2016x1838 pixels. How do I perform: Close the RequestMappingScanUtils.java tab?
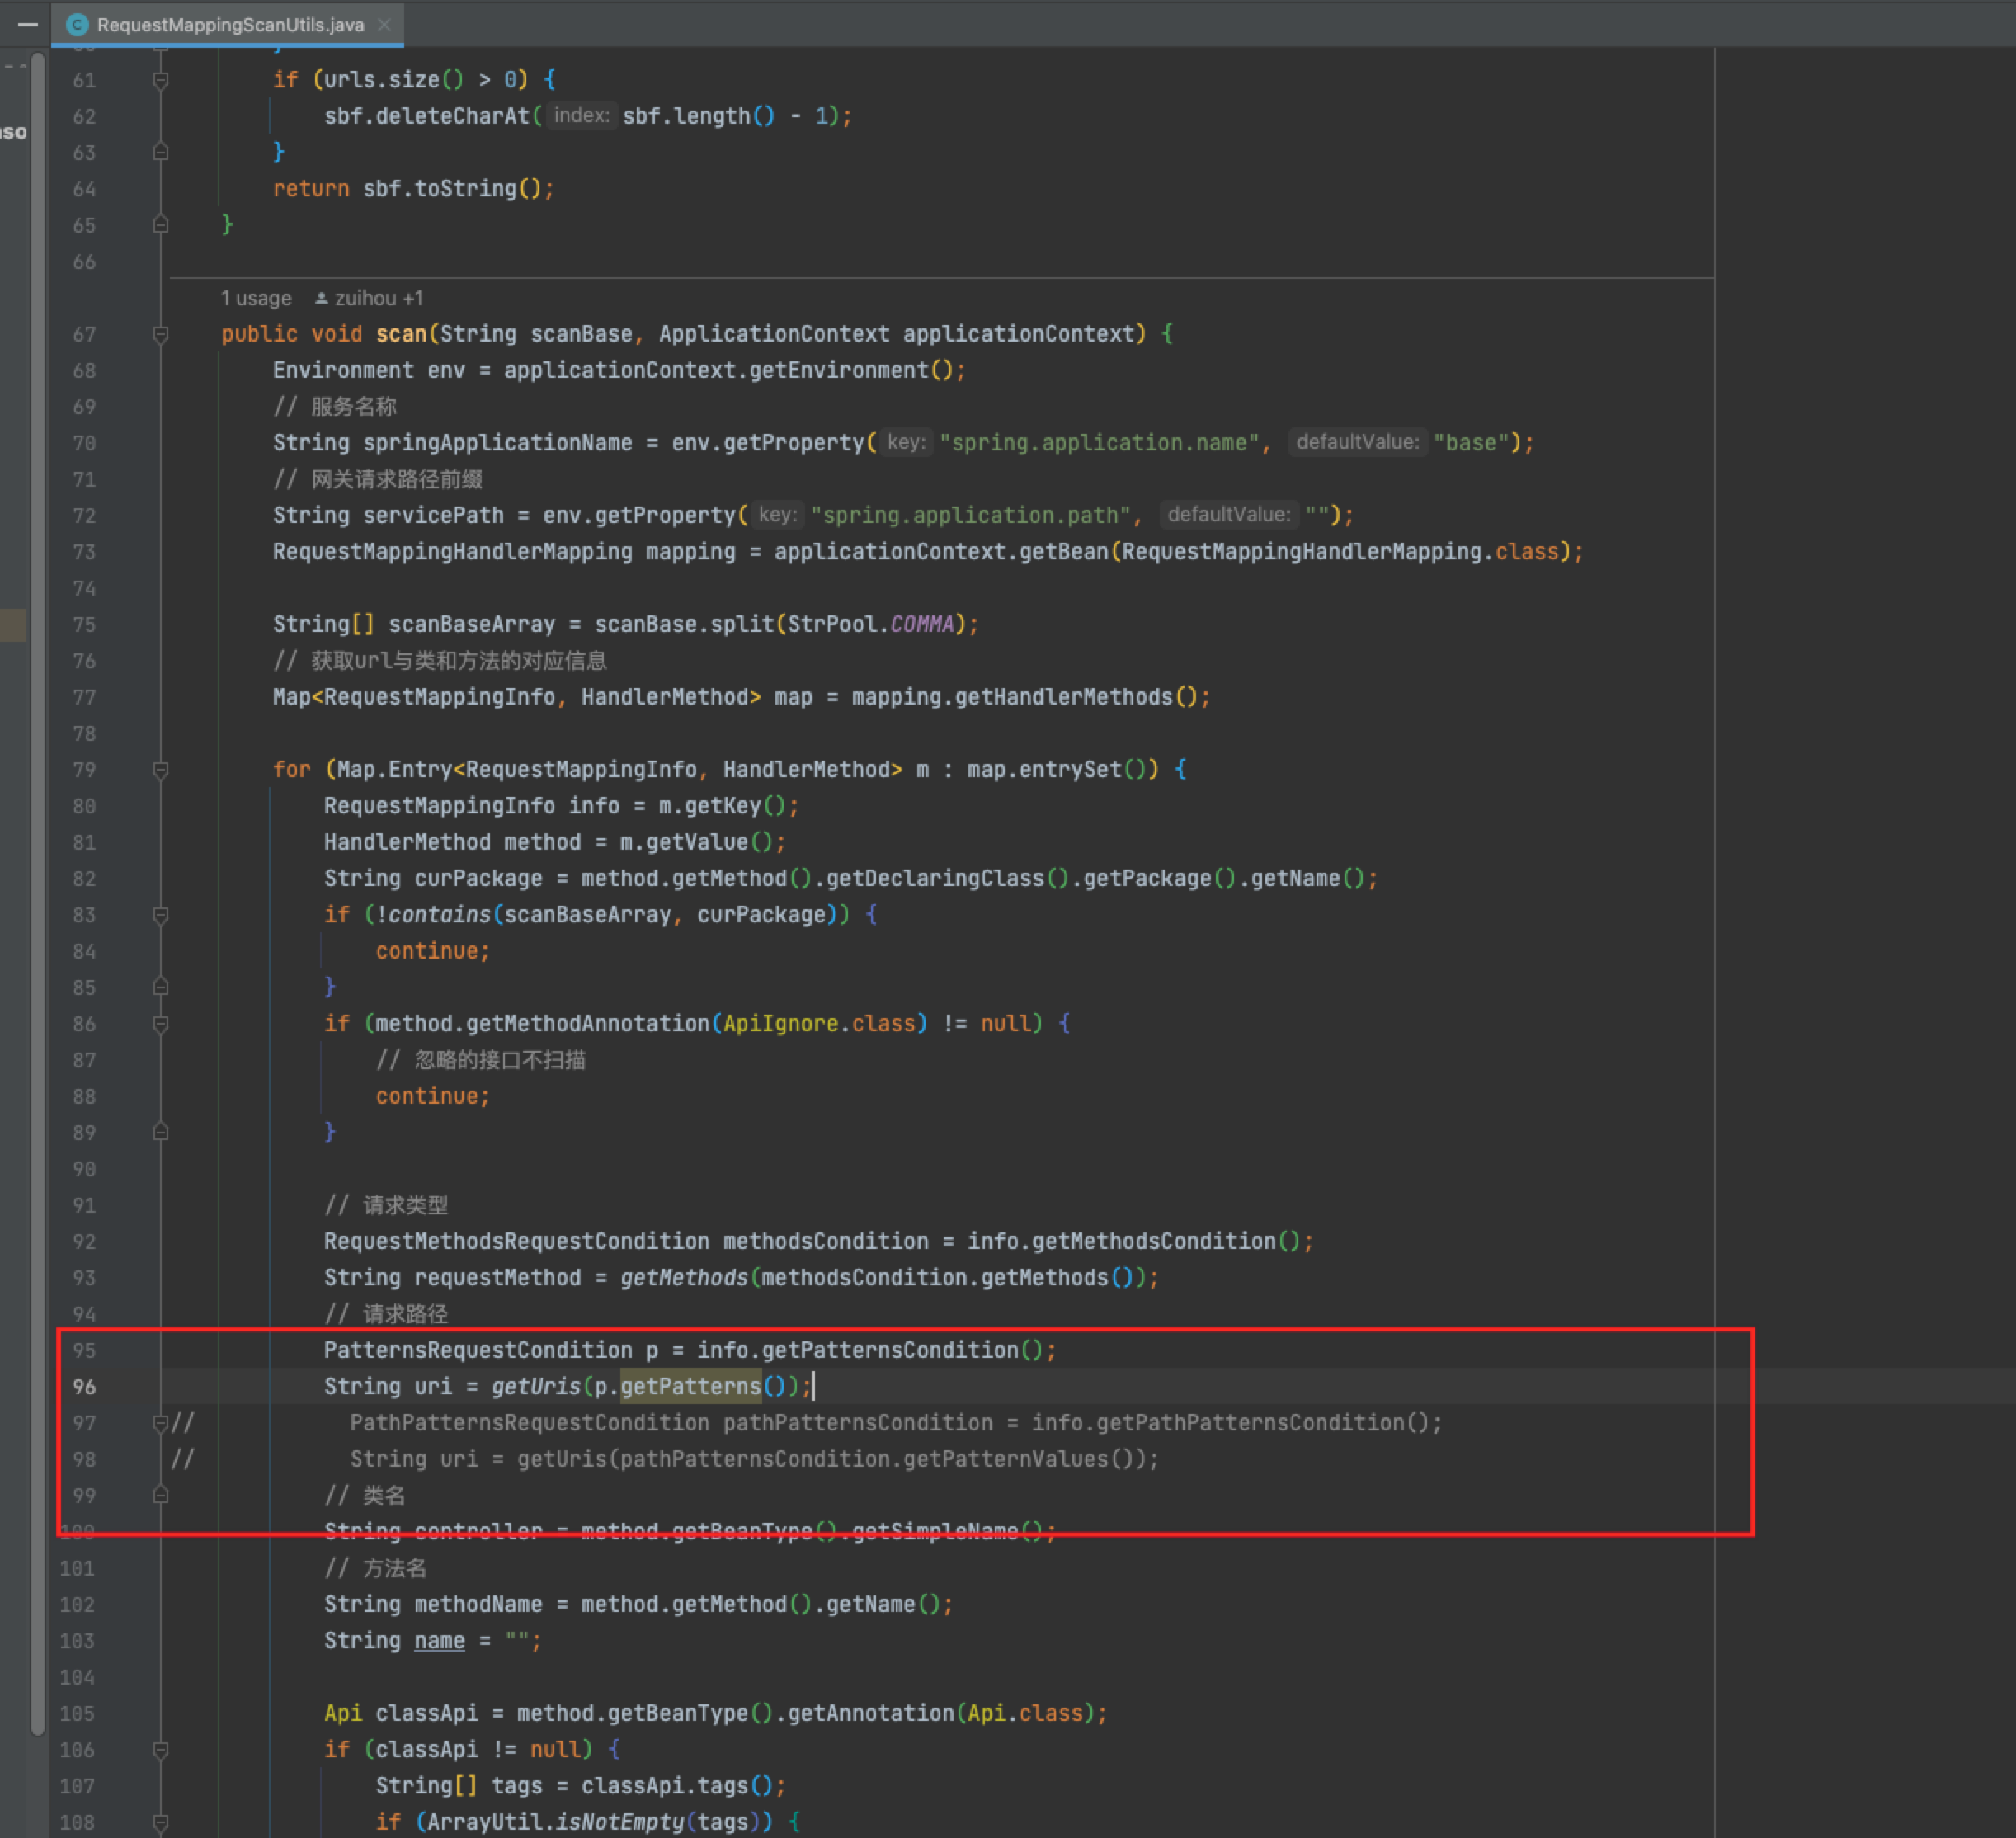[x=384, y=25]
